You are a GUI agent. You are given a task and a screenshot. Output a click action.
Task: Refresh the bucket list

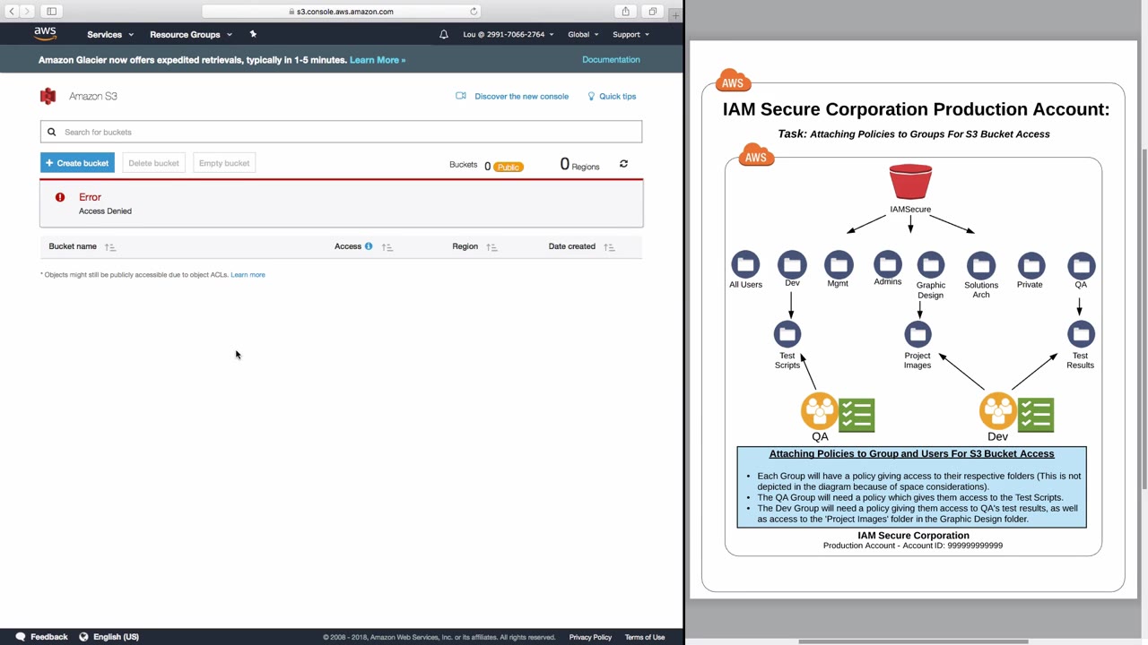click(x=623, y=164)
